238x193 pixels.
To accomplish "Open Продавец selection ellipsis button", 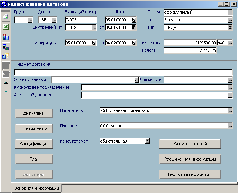I will click(230, 126).
